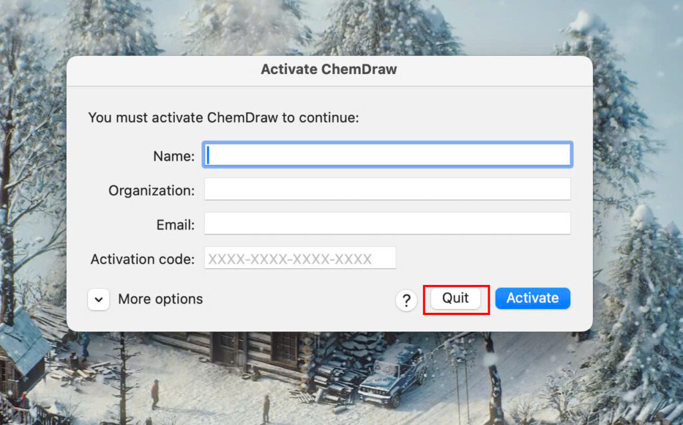683x425 pixels.
Task: Click the More options label text
Action: click(x=160, y=300)
